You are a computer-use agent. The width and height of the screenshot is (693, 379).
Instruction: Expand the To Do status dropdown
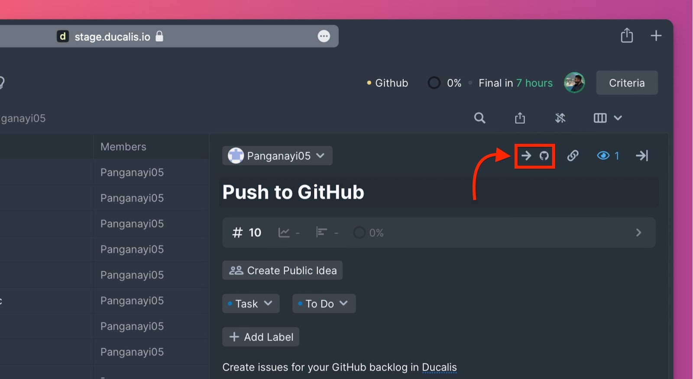[324, 304]
